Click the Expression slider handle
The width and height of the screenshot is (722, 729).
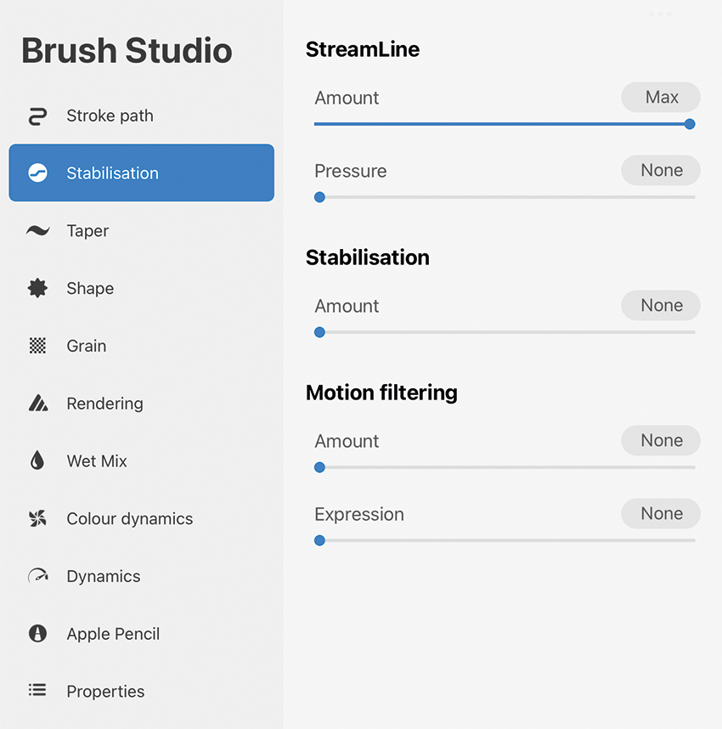click(319, 540)
